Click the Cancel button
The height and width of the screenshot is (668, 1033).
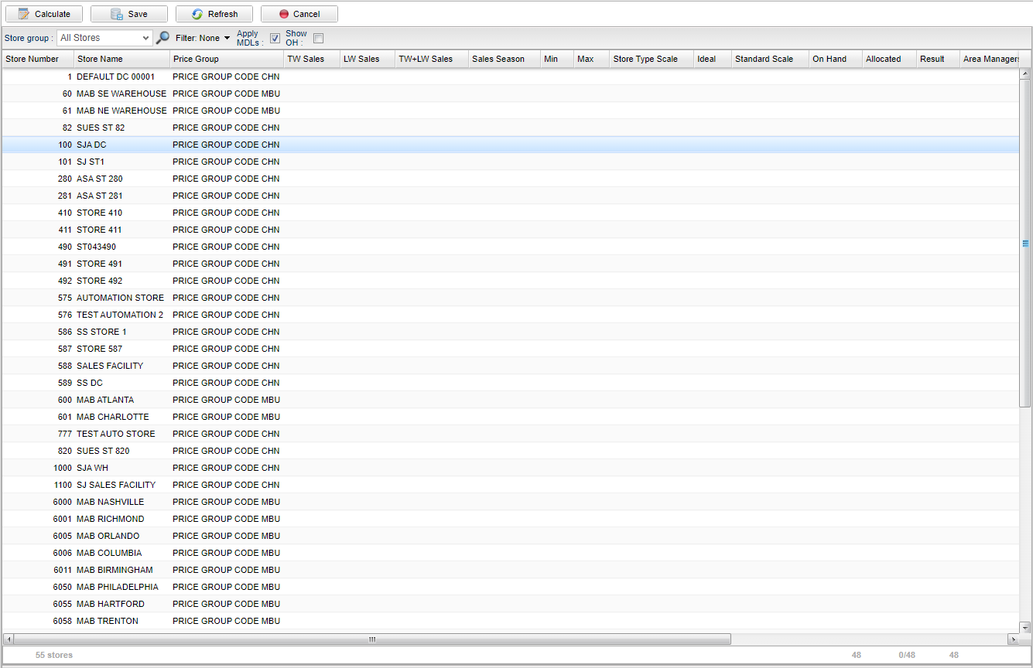click(299, 14)
